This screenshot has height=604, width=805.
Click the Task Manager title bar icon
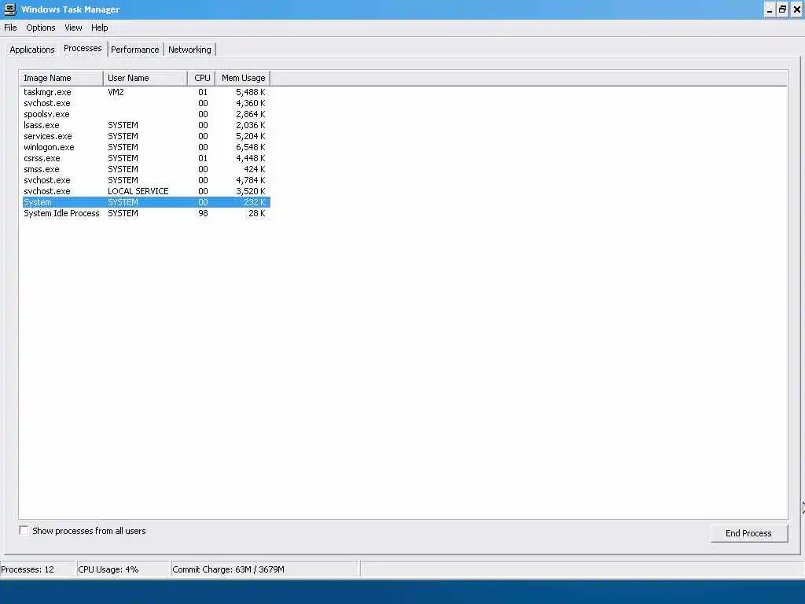coord(9,9)
